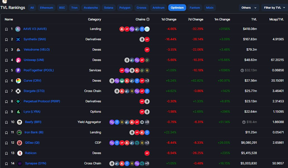The image size is (288, 168).
Task: Click the AAVE V3 protocol logo
Action: (x=18, y=29)
